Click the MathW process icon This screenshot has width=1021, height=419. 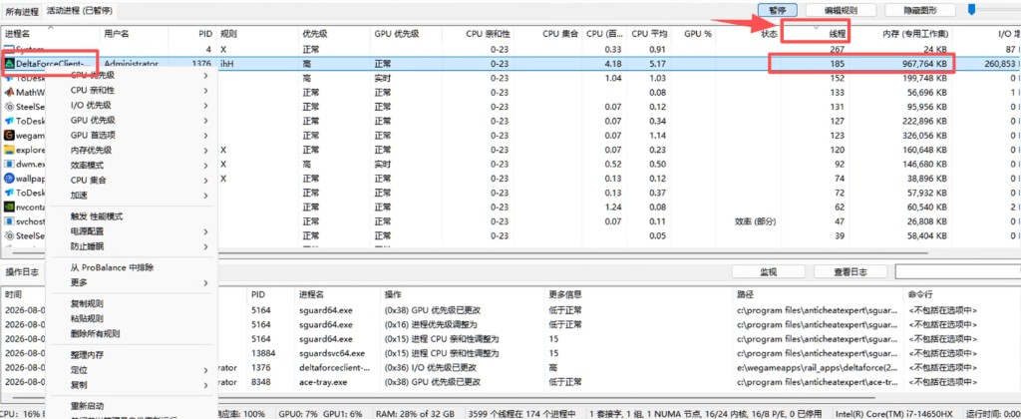(x=10, y=92)
